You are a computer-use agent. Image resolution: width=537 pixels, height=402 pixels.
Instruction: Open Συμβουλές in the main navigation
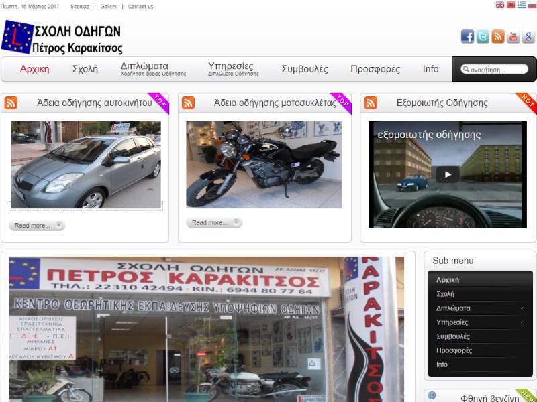305,69
